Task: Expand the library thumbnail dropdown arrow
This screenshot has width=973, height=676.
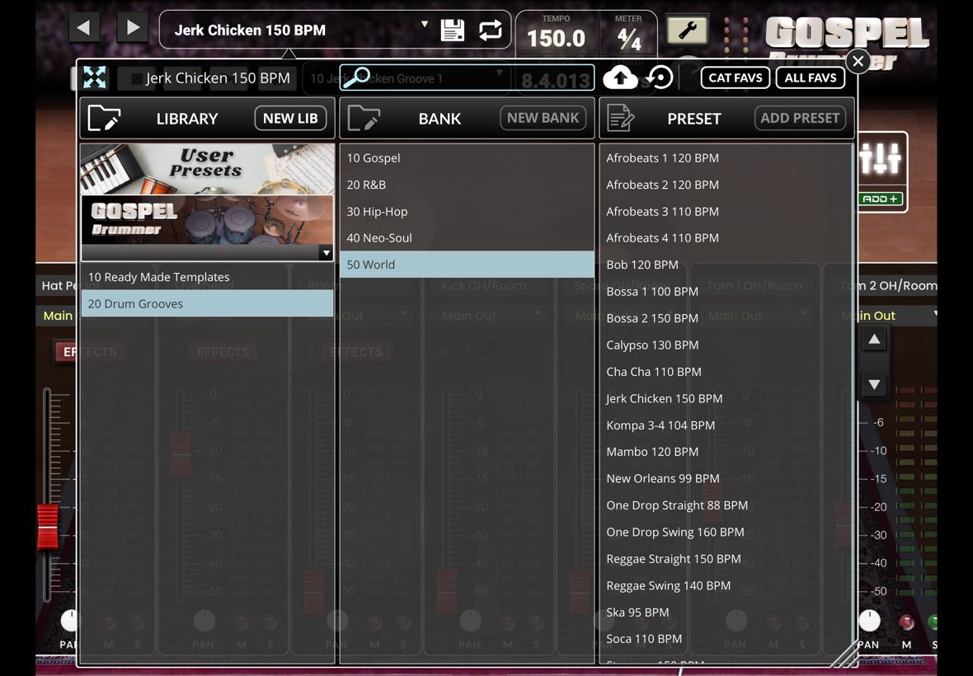Action: click(327, 253)
